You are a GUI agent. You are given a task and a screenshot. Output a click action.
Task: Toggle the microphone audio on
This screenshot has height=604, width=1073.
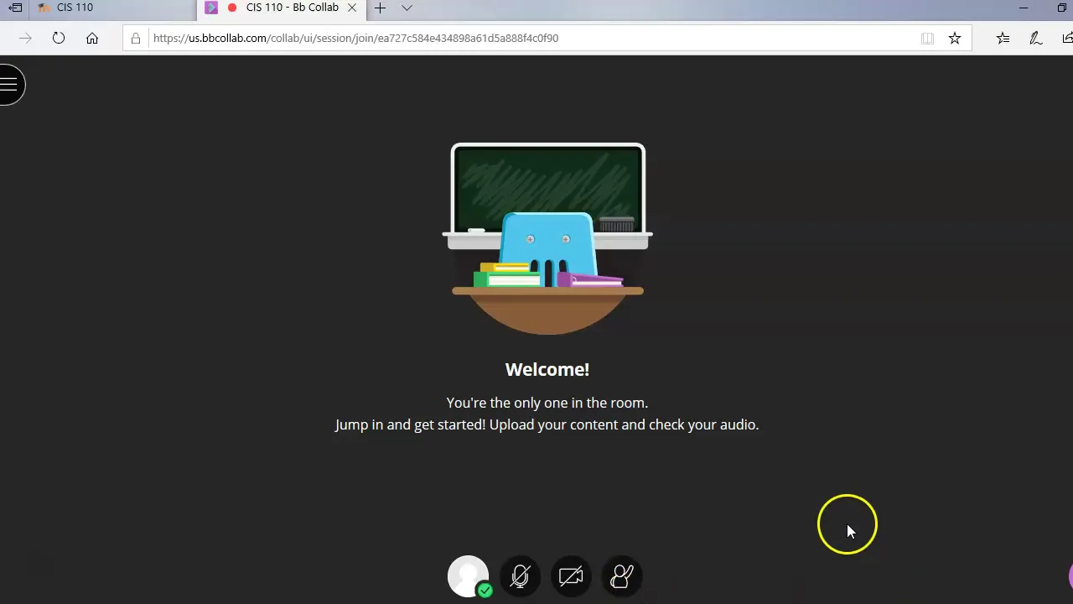tap(520, 576)
